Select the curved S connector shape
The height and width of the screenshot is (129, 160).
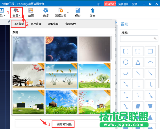[x=138, y=95]
